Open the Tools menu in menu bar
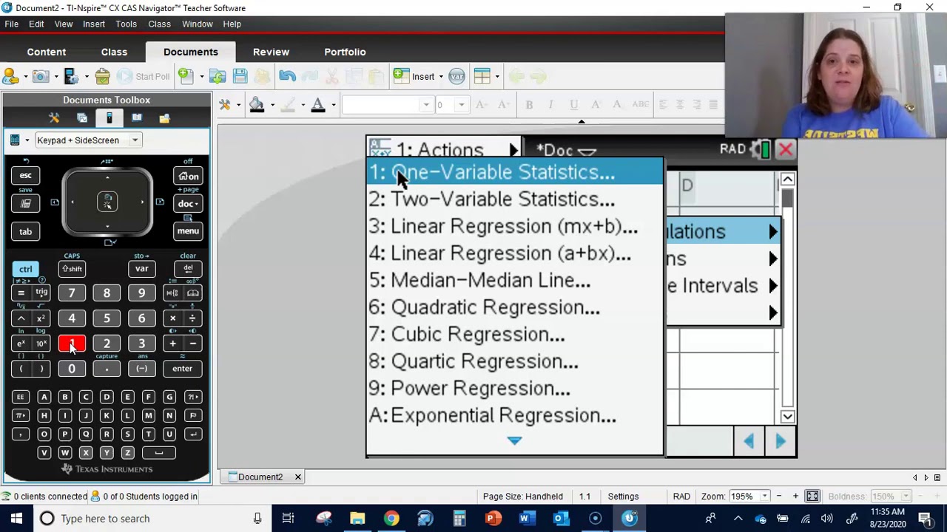This screenshot has width=947, height=532. (x=126, y=24)
